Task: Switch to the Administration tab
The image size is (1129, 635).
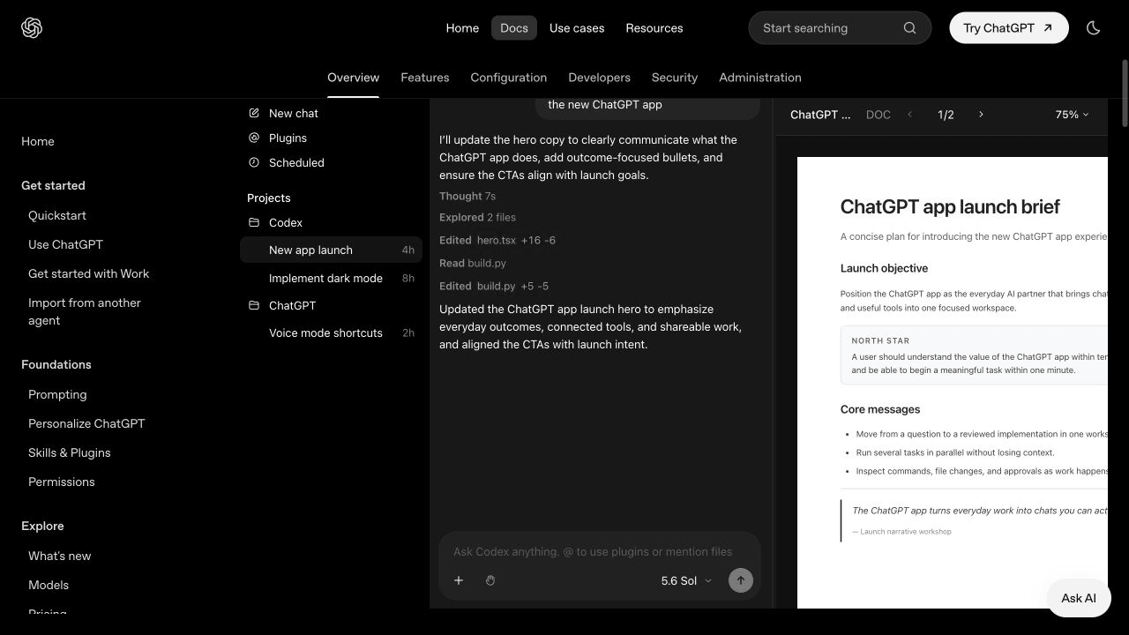Action: pyautogui.click(x=760, y=78)
